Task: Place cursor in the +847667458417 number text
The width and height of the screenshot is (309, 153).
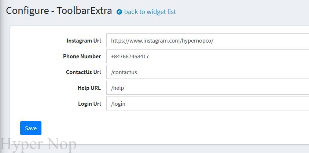Action: 130,57
